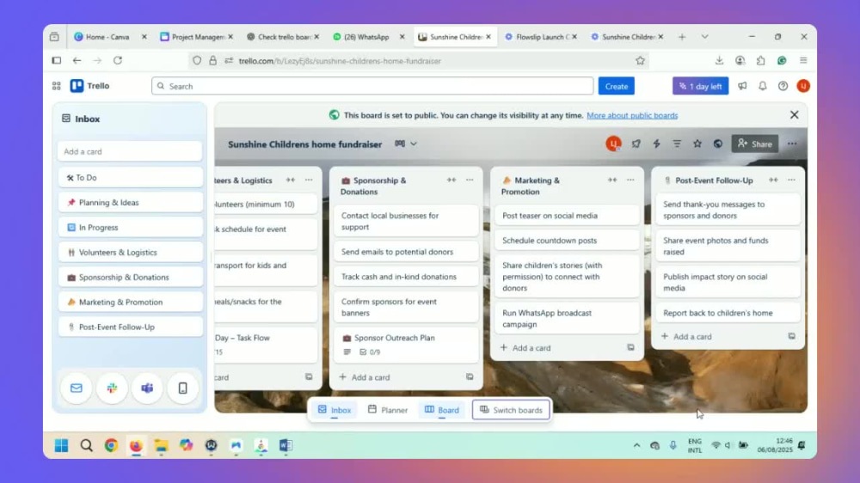The image size is (860, 483).
Task: Open Chrome from the taskbar
Action: pyautogui.click(x=111, y=446)
